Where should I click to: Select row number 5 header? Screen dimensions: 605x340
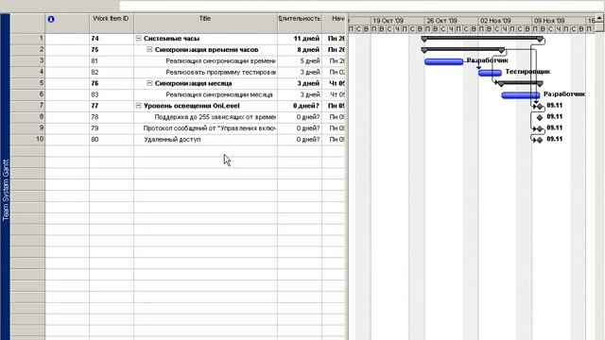pyautogui.click(x=27, y=83)
